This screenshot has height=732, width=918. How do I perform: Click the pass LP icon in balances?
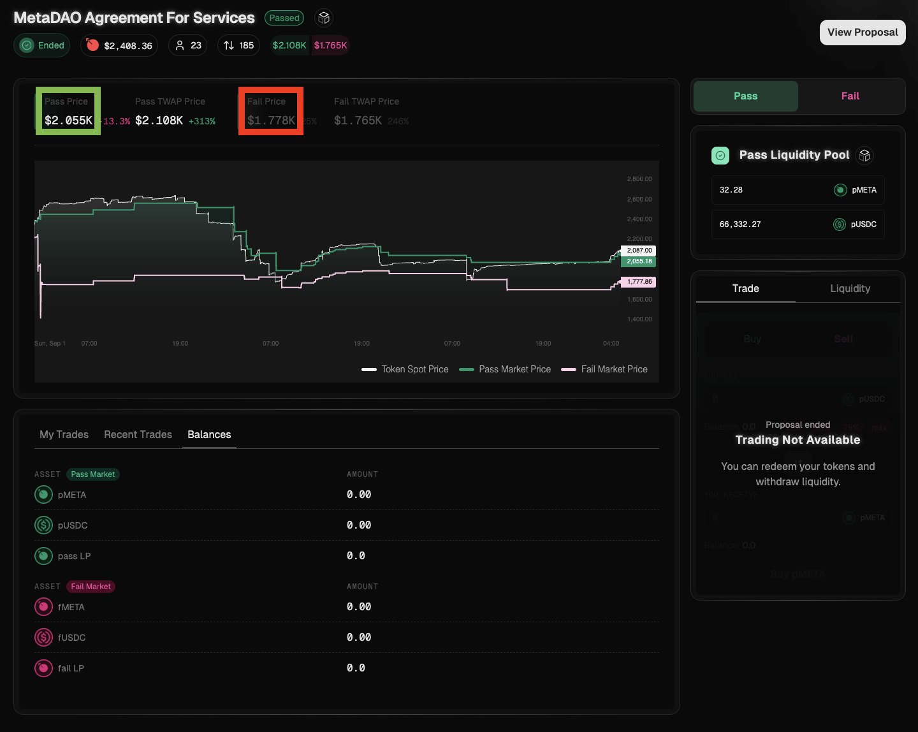[x=43, y=556]
